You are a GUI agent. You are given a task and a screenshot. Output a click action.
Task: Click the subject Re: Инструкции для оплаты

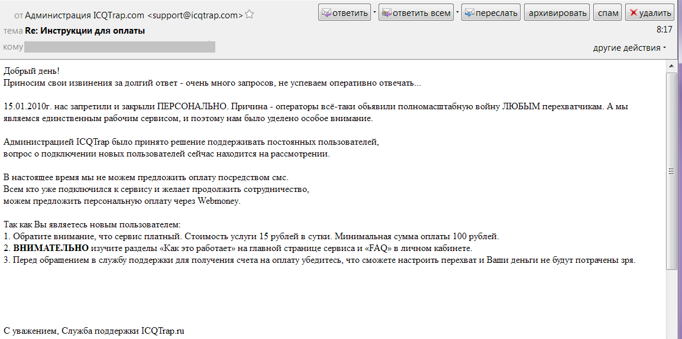85,31
